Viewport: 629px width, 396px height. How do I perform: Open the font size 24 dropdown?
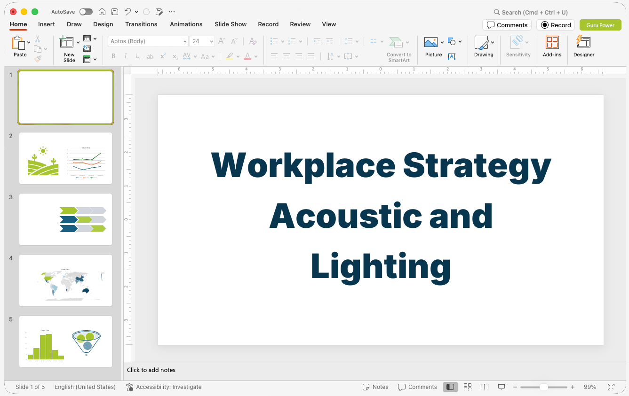[x=211, y=41]
